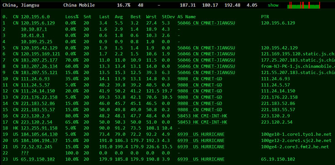
Task: Click PTR 100ge10-1.core1.tyo1.he.net
Action: pyautogui.click(x=296, y=134)
